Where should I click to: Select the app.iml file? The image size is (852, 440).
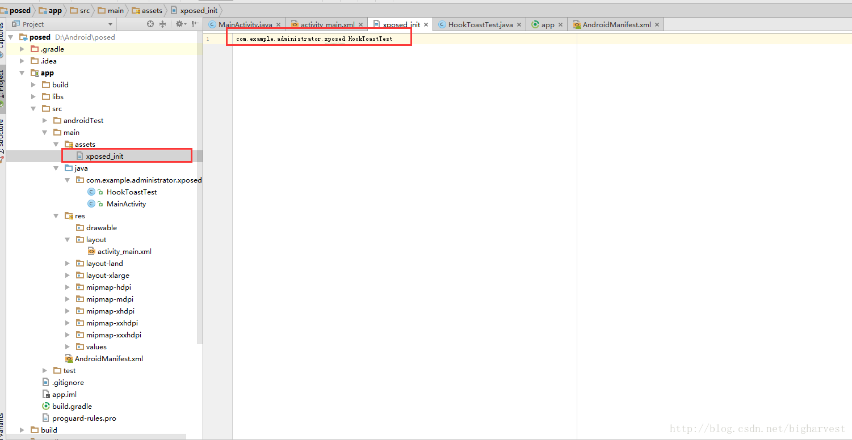point(64,394)
